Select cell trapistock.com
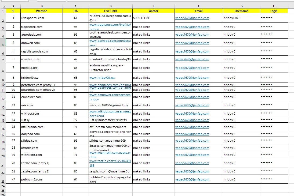This screenshot has width=294, height=196. coord(42,27)
